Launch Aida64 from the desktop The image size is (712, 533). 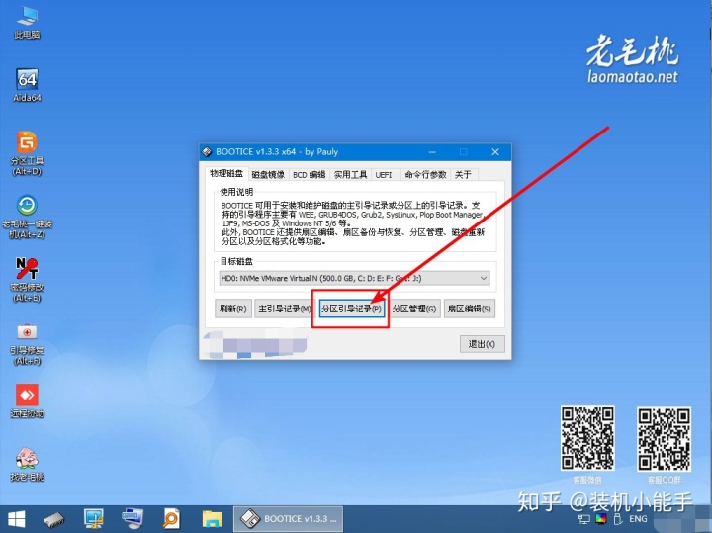27,85
